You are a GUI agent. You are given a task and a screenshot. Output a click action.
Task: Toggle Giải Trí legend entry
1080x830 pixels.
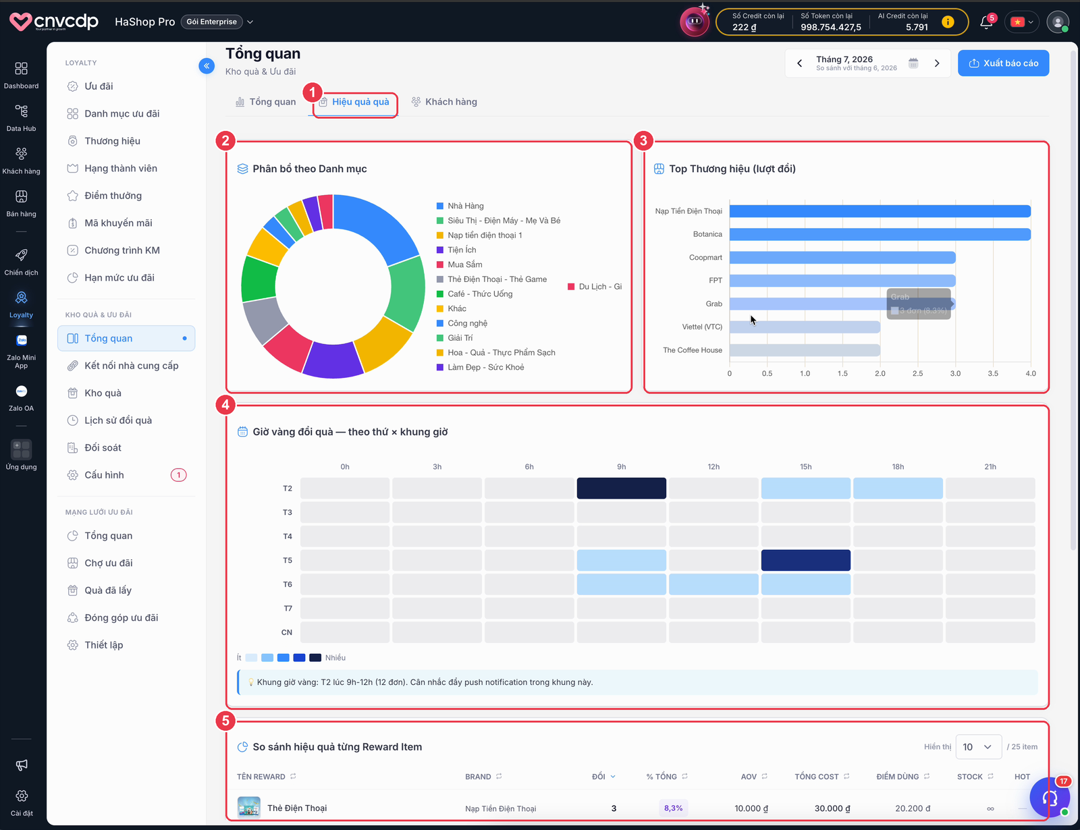pos(455,338)
